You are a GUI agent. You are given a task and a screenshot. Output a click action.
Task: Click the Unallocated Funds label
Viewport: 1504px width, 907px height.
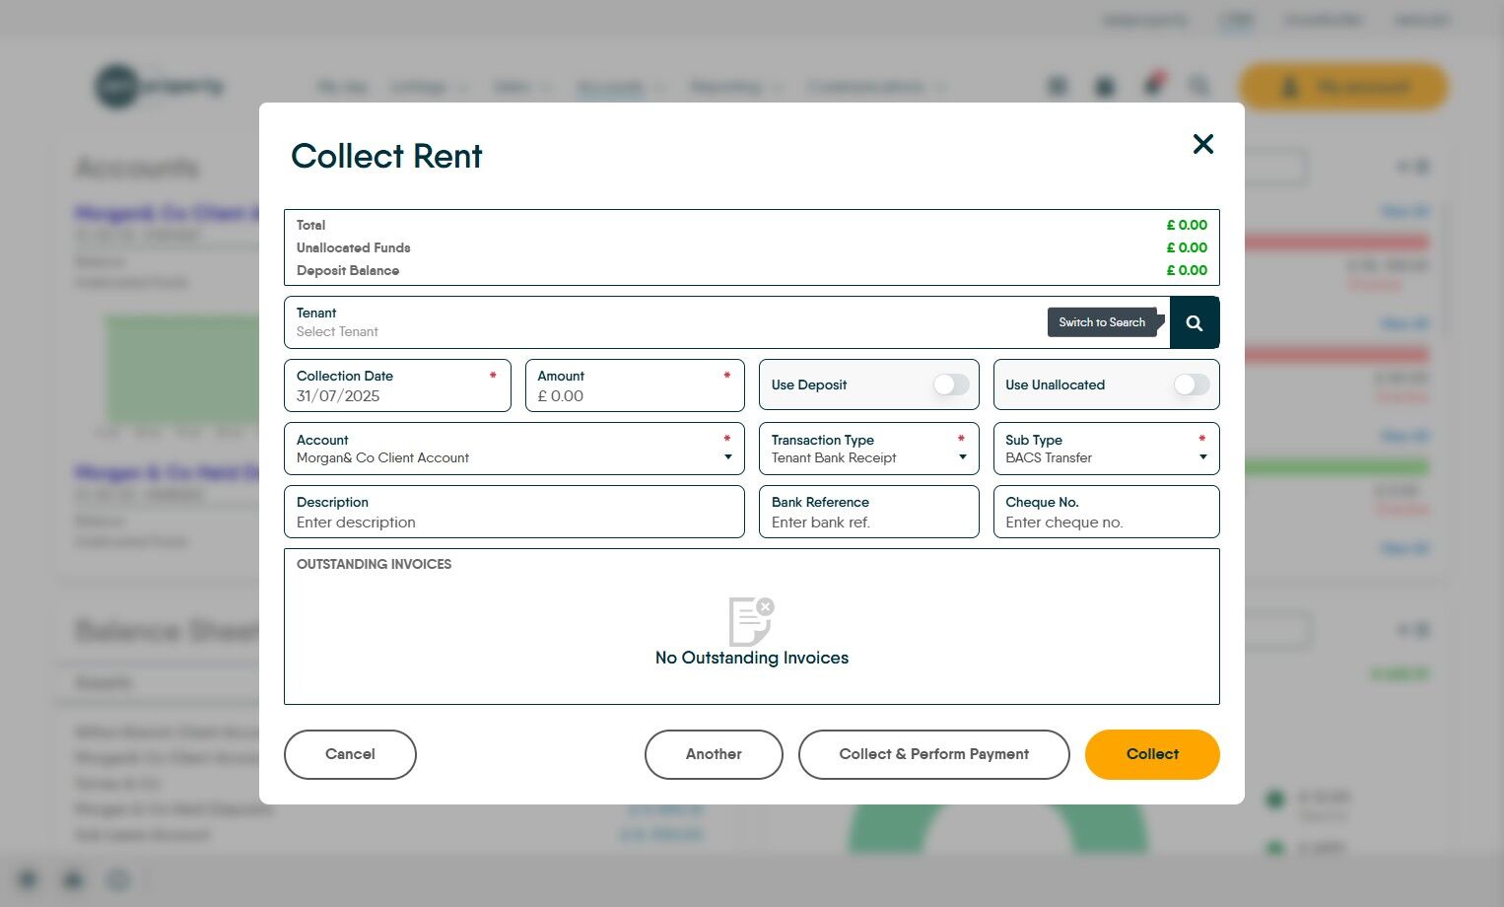tap(353, 247)
